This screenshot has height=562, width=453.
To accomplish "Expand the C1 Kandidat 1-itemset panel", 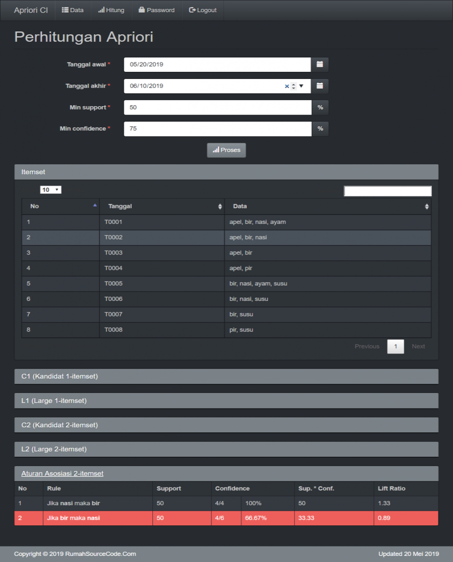I will coord(226,376).
